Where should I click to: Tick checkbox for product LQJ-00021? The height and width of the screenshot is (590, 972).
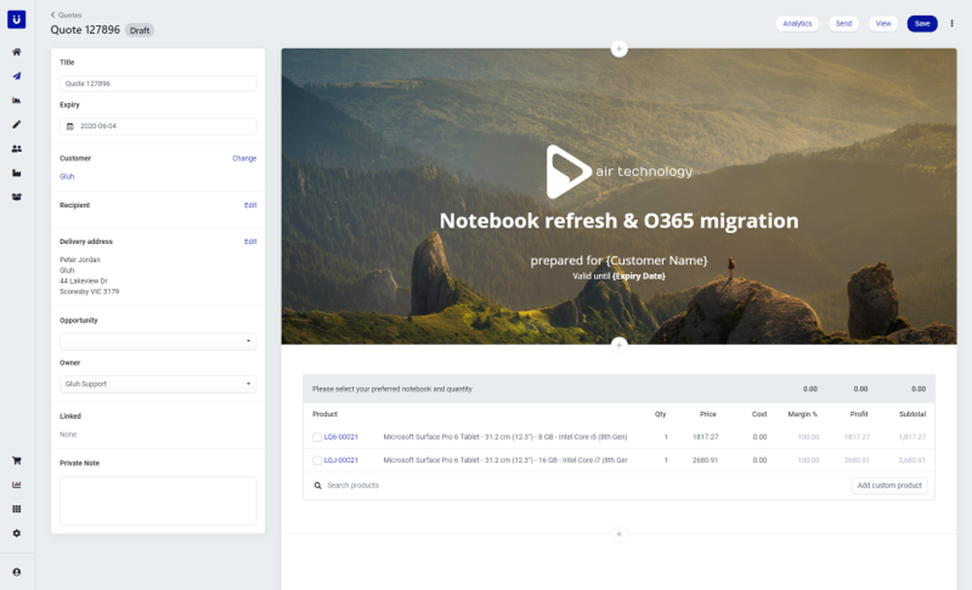click(317, 461)
